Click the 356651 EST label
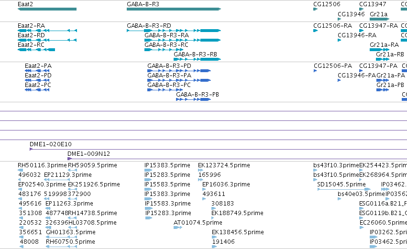The height and width of the screenshot is (249, 407). [x=30, y=232]
